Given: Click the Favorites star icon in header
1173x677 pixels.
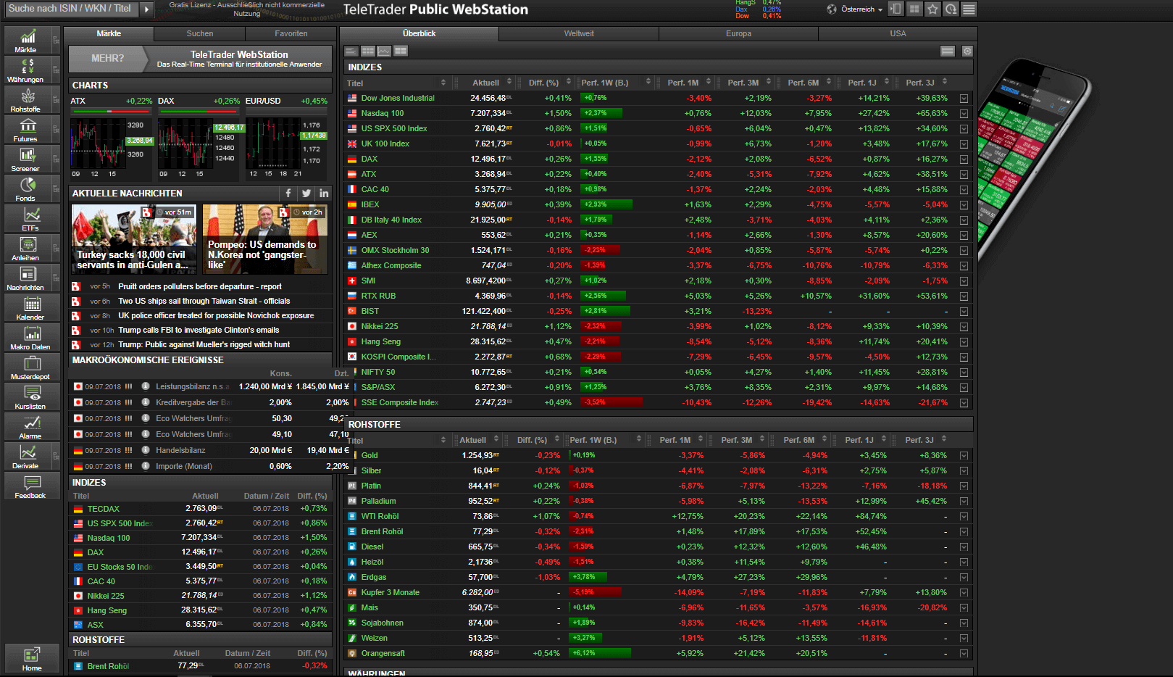Looking at the screenshot, I should (x=932, y=9).
